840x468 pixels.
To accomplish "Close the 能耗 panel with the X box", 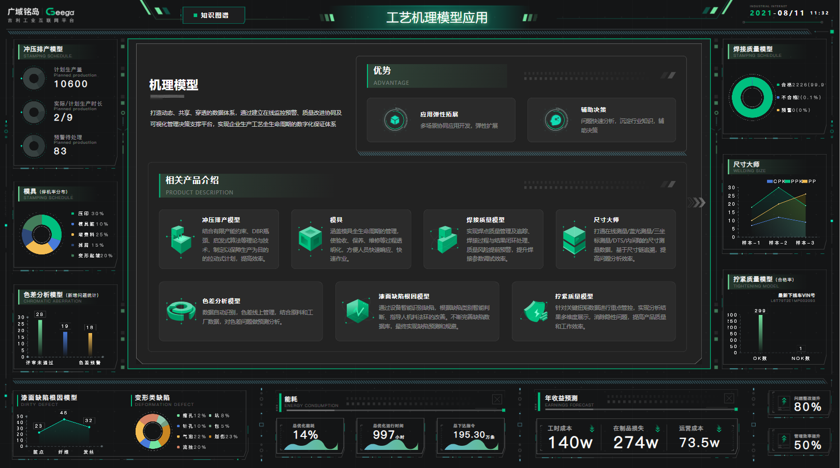I will tap(497, 399).
